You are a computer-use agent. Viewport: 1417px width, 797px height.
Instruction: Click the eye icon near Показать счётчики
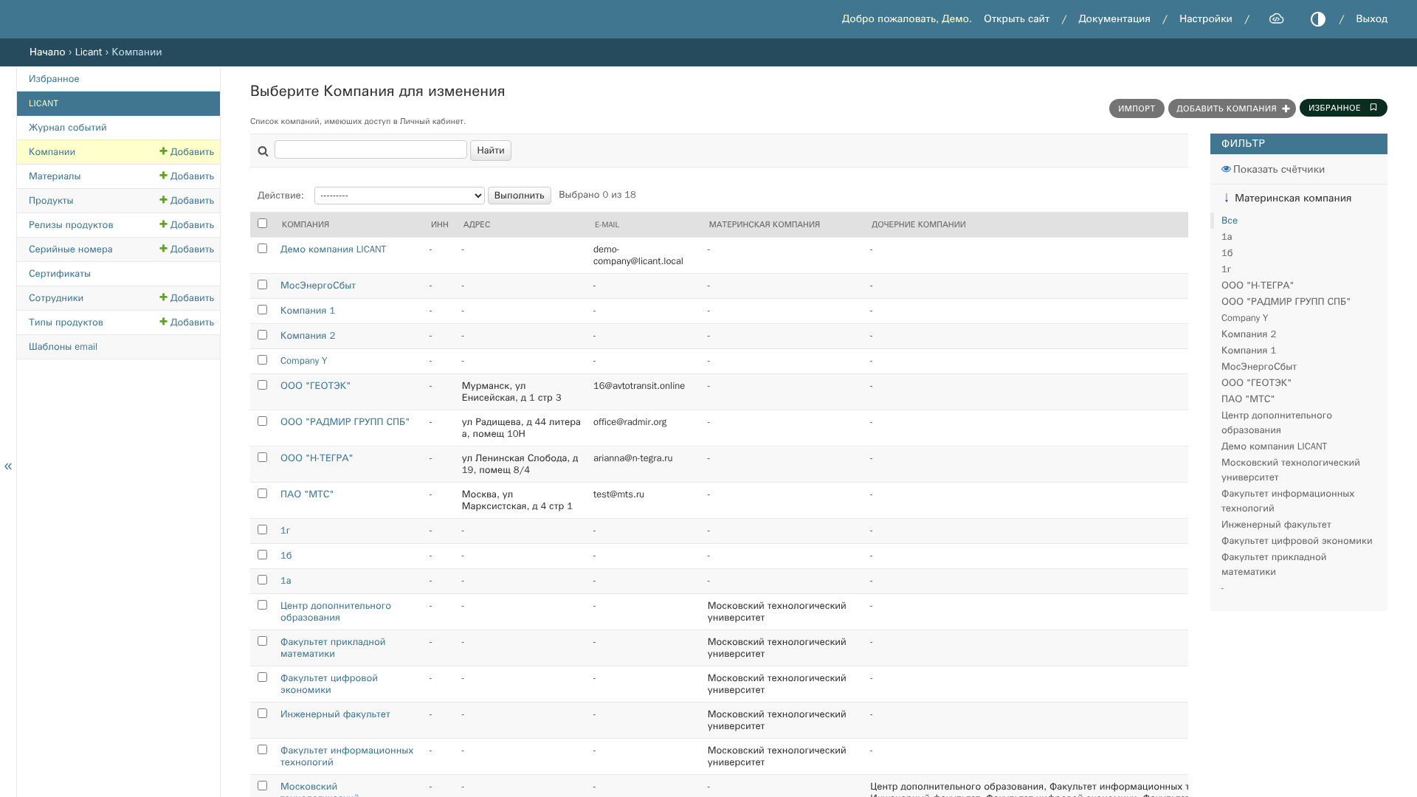point(1226,169)
